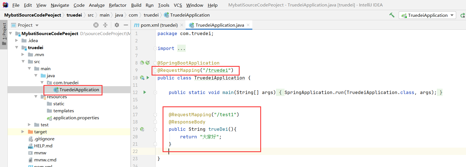This screenshot has width=466, height=167.
Task: Click src in the breadcrumb bar
Action: click(x=91, y=15)
